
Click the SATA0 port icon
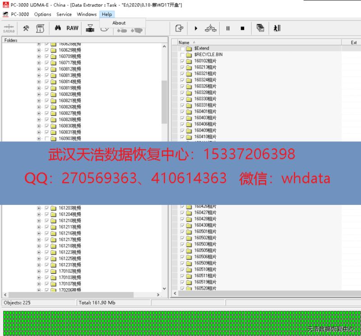[x=9, y=28]
